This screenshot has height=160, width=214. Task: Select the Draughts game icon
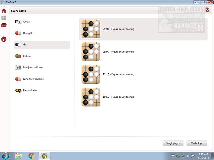coord(18,33)
